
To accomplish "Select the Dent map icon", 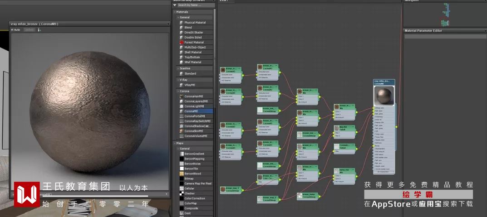I will click(x=182, y=213).
